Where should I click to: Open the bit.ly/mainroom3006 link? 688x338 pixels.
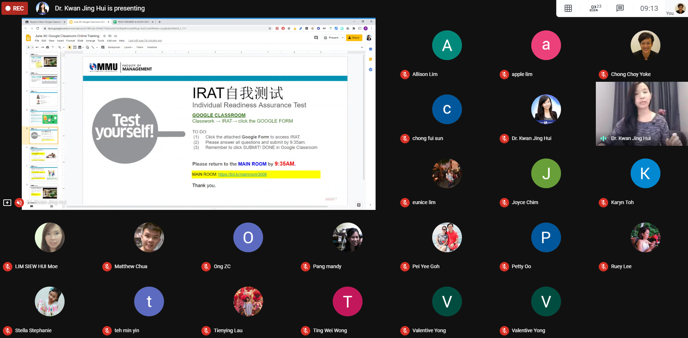point(242,174)
